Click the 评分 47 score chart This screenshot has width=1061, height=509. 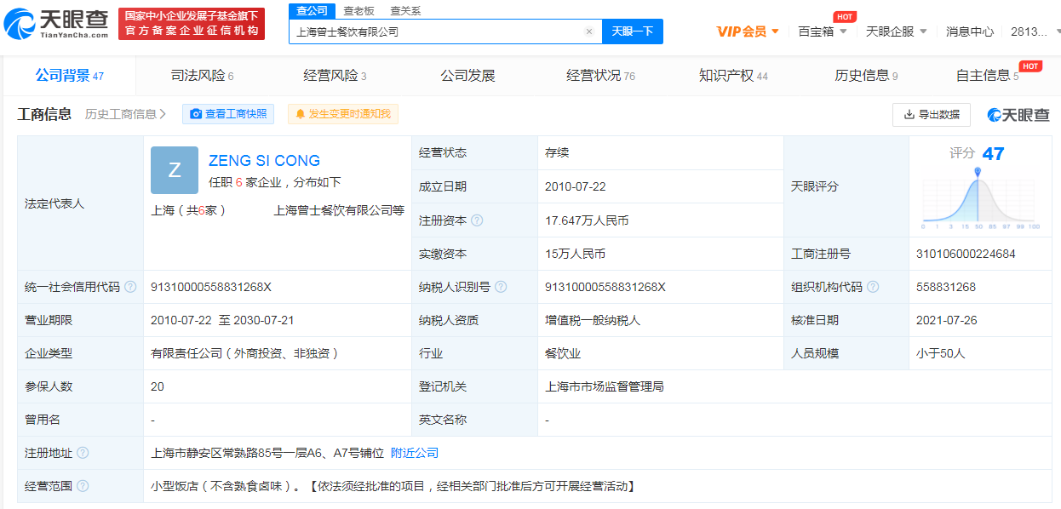pos(980,189)
